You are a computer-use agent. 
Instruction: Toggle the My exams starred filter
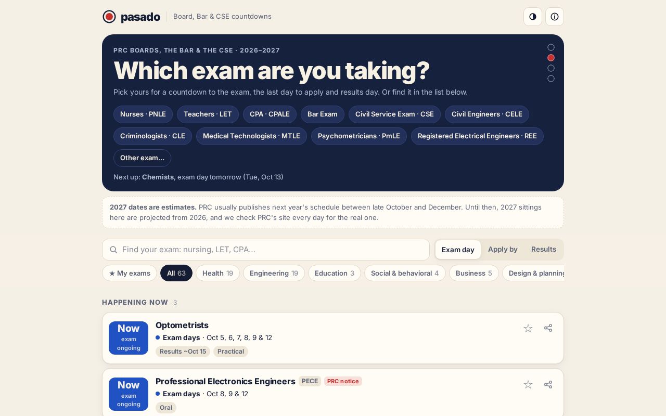pyautogui.click(x=130, y=273)
